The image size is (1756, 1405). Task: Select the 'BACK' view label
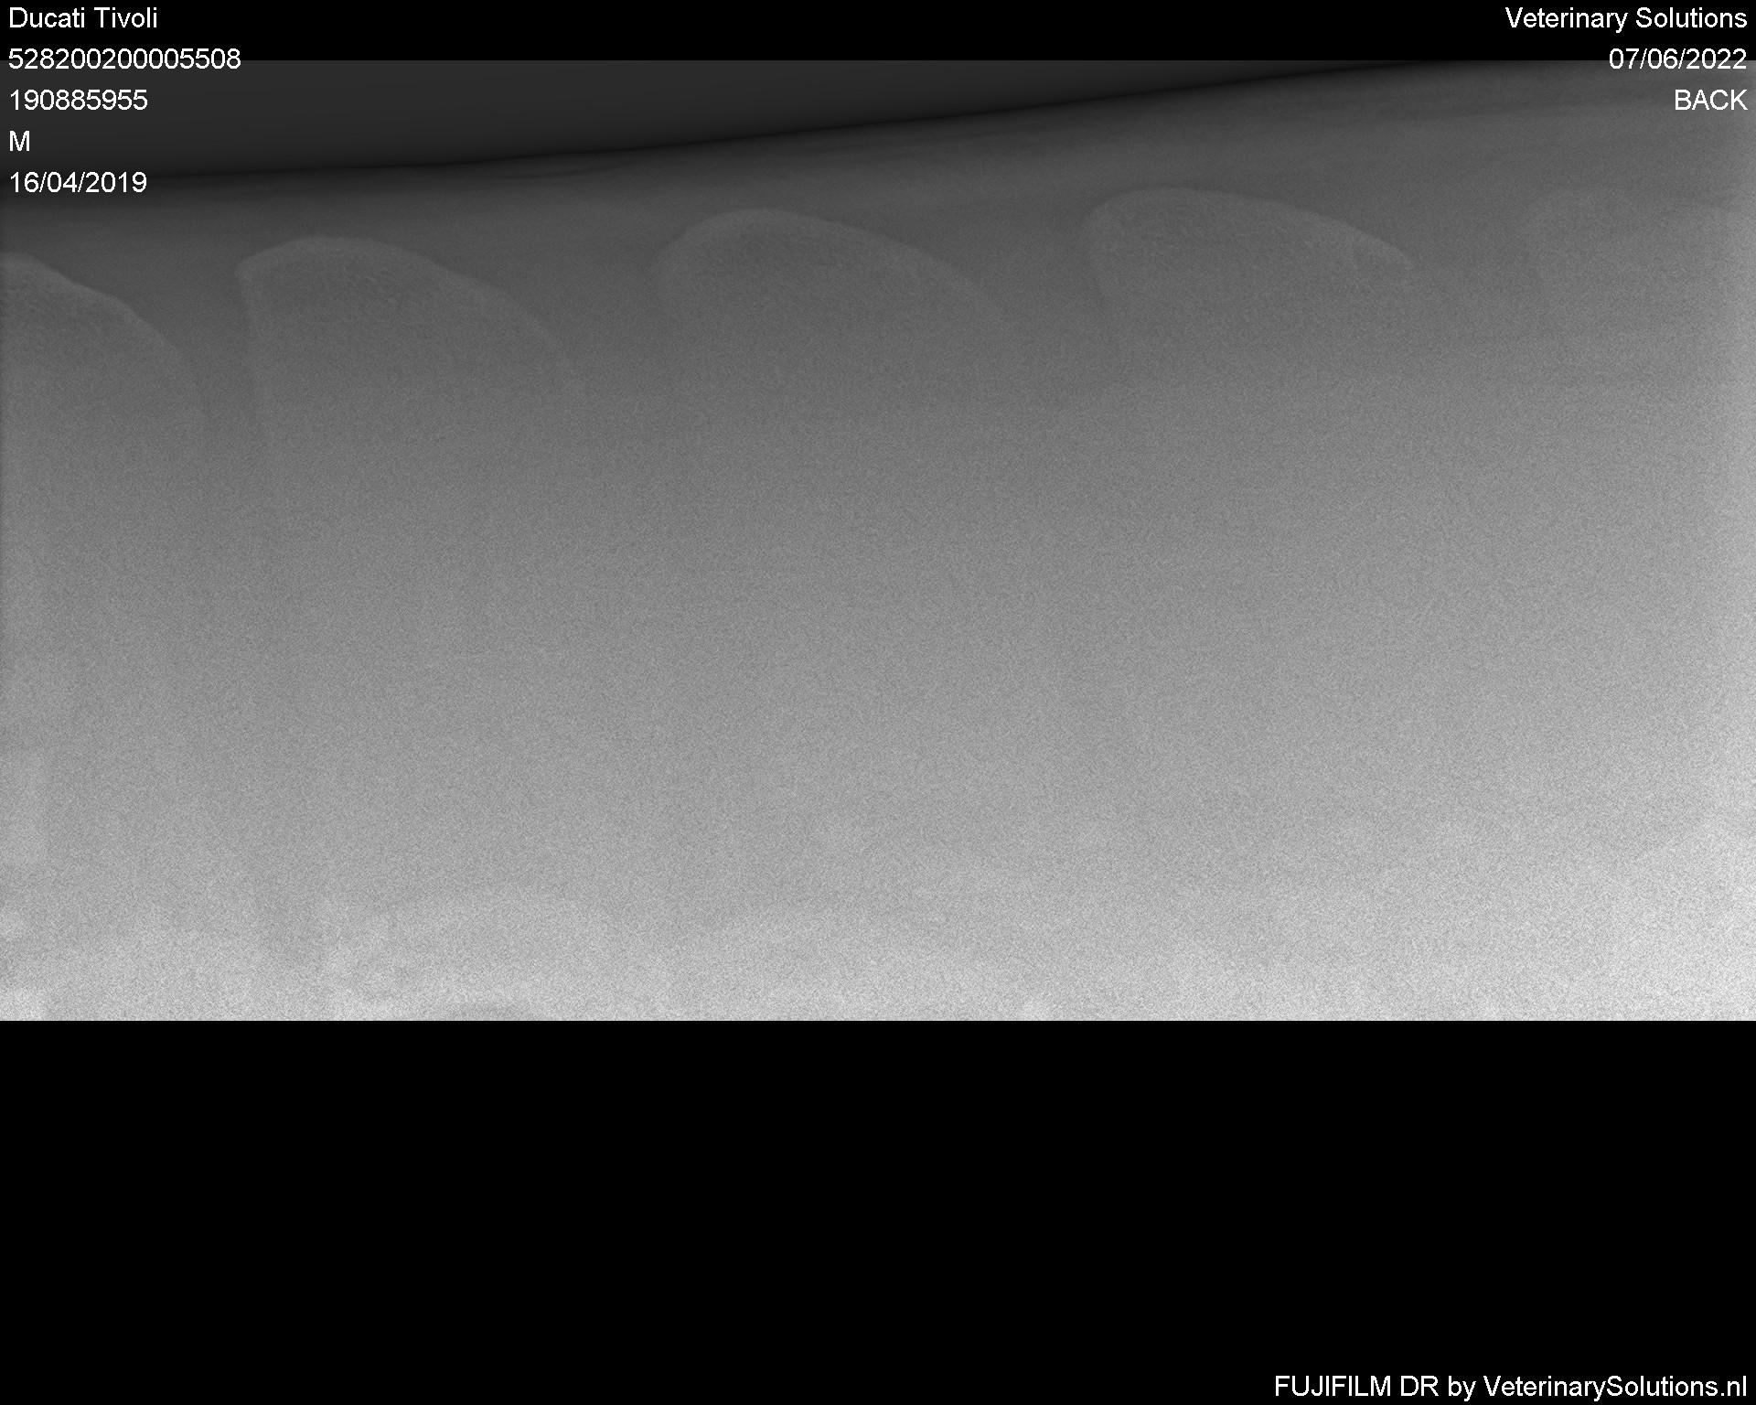(x=1710, y=101)
